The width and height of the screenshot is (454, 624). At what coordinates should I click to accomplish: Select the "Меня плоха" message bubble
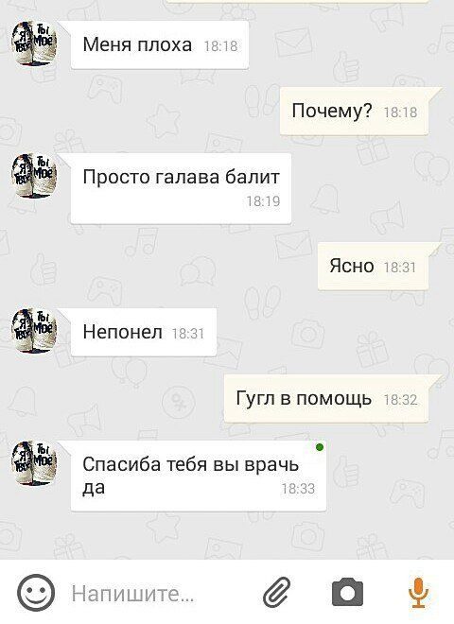pyautogui.click(x=160, y=44)
